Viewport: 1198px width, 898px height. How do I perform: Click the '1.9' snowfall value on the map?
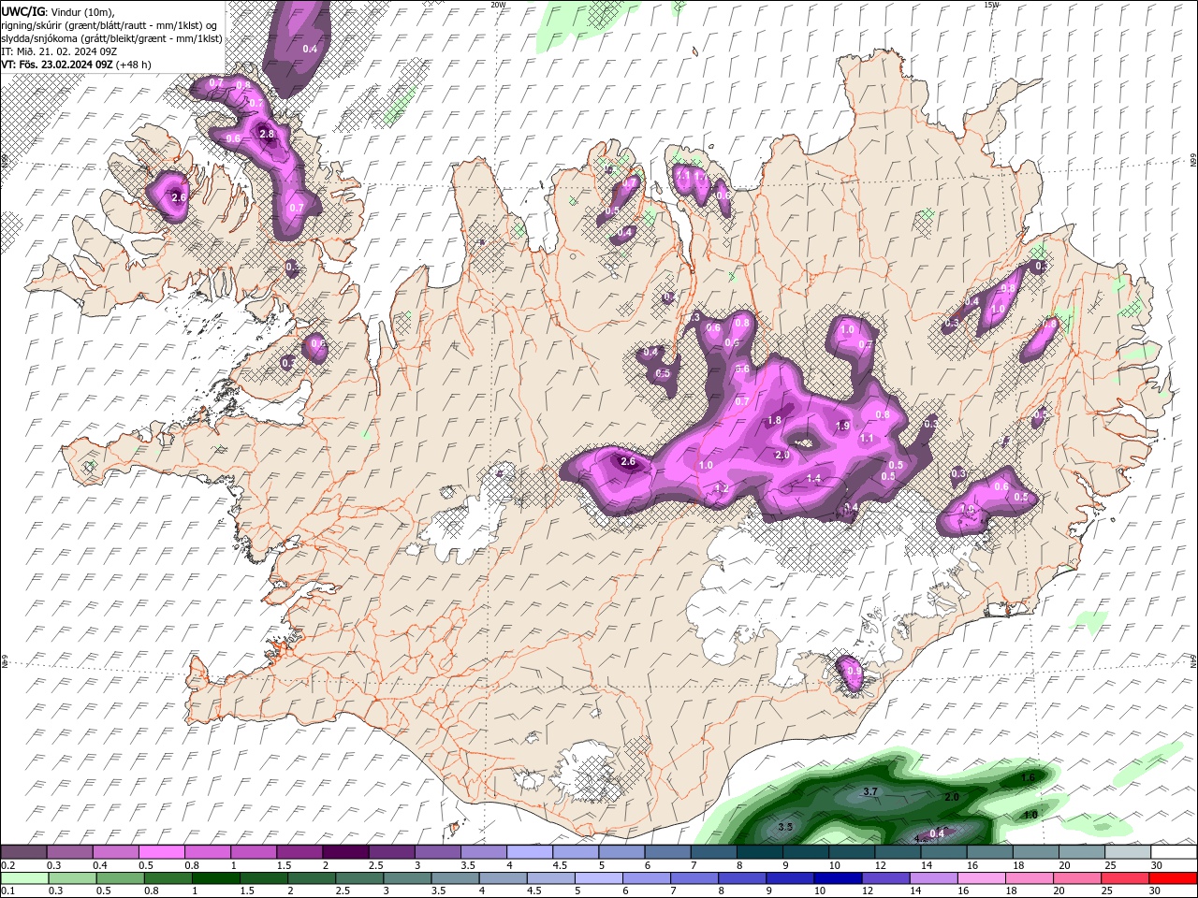(841, 426)
